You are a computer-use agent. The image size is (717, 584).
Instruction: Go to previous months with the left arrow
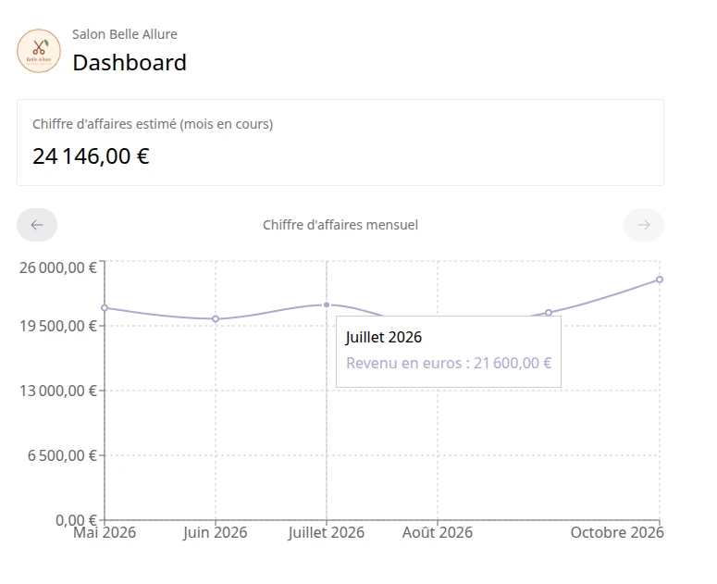coord(37,225)
